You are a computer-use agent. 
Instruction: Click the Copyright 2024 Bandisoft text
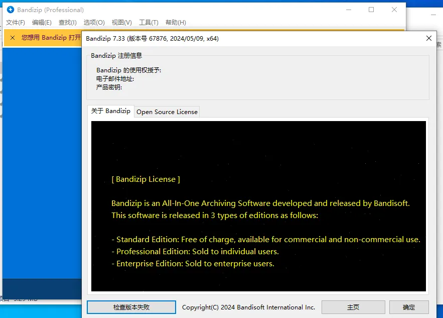pos(249,307)
